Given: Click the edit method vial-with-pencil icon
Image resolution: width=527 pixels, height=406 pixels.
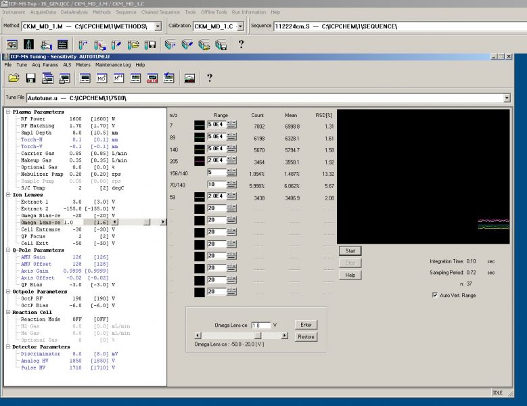Looking at the screenshot, I should (x=116, y=45).
